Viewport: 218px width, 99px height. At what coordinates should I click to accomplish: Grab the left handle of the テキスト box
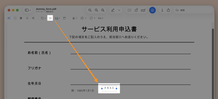pos(102,88)
